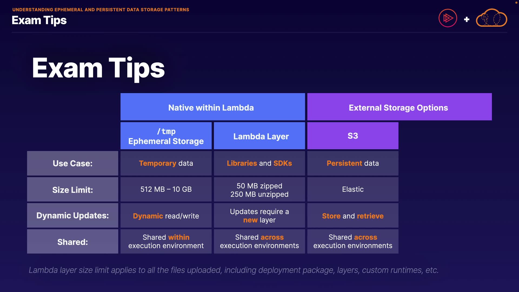Select the S3 column header

coord(352,136)
